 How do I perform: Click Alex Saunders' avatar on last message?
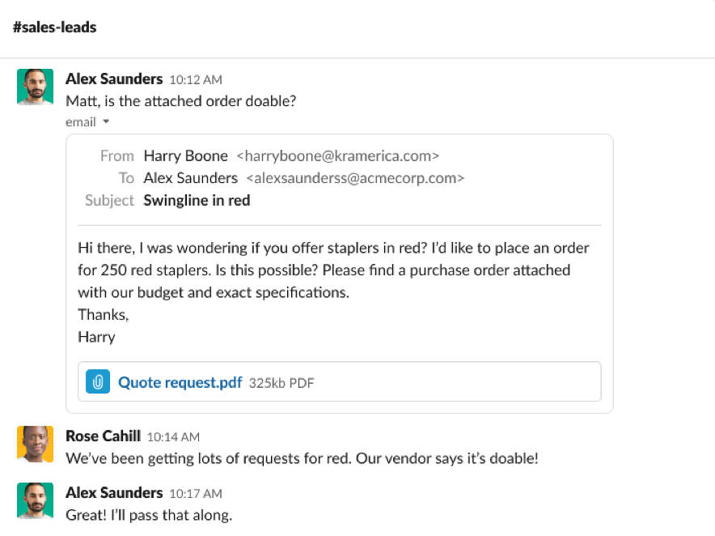35,500
